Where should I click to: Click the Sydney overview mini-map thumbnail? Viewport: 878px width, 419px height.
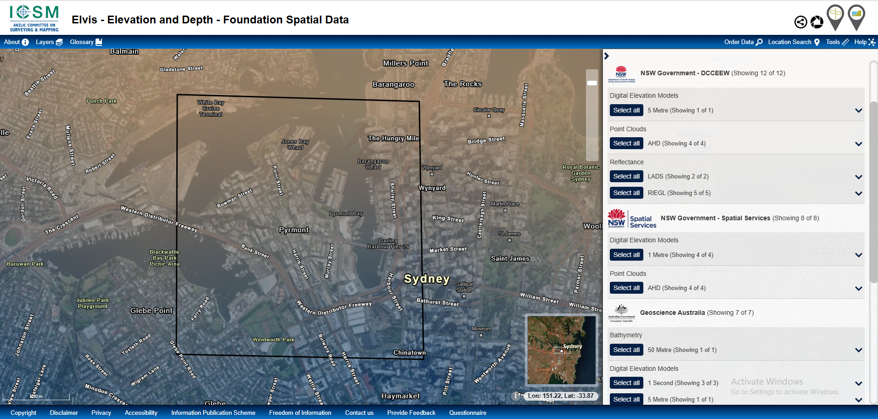(x=561, y=350)
